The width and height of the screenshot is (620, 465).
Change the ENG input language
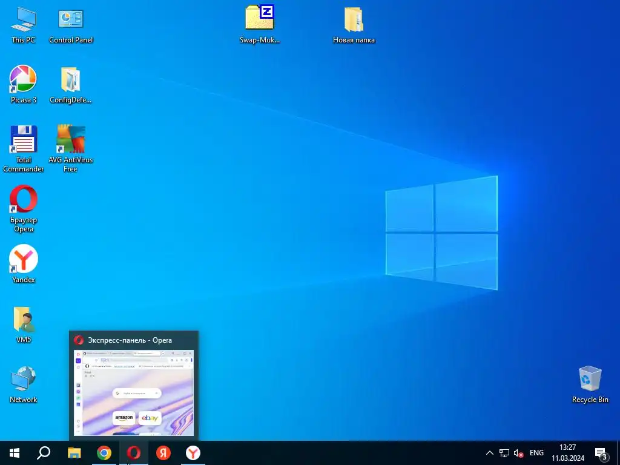tap(536, 453)
